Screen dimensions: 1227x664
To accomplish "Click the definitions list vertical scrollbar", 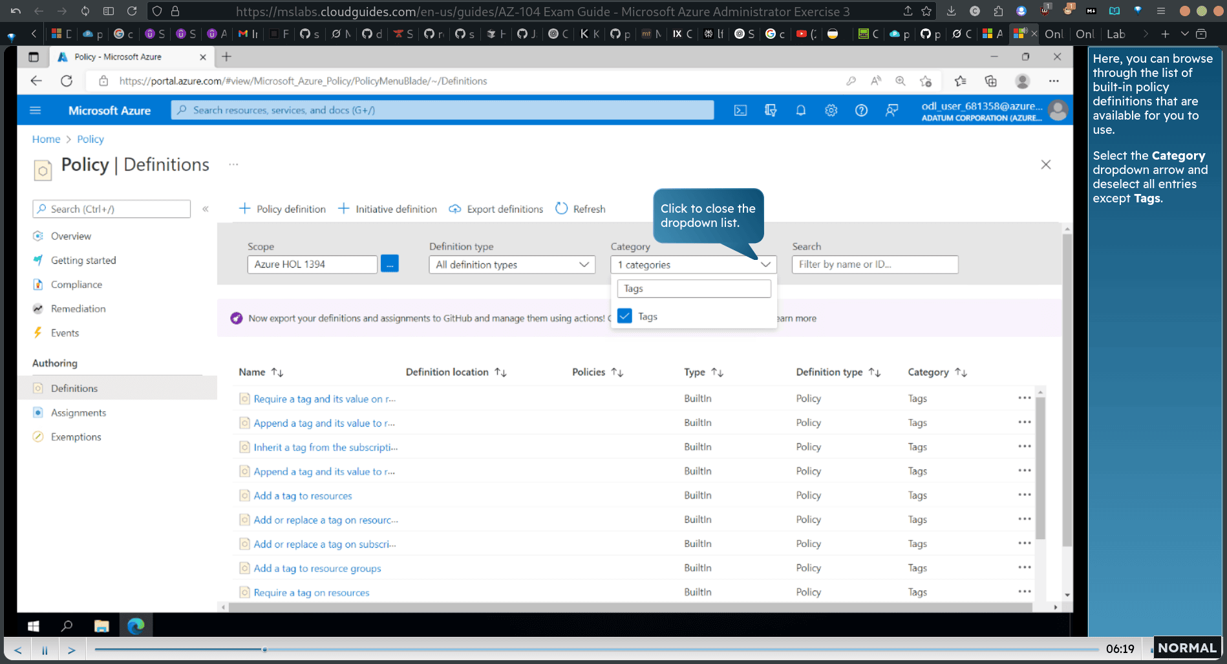I will [x=1040, y=467].
